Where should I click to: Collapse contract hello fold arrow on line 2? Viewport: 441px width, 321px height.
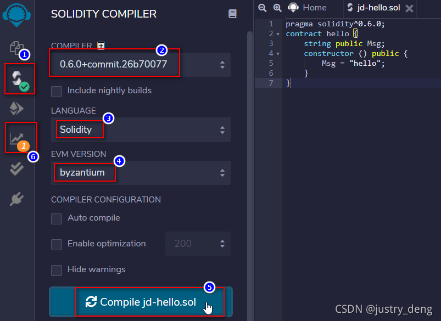[278, 34]
